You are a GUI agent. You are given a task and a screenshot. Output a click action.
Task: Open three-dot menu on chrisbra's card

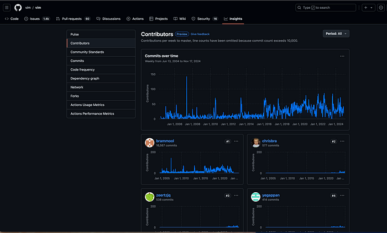[x=343, y=142]
